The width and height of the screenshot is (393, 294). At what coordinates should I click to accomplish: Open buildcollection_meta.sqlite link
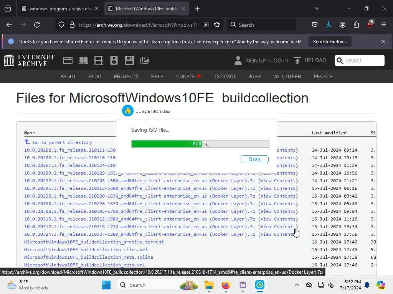89,257
